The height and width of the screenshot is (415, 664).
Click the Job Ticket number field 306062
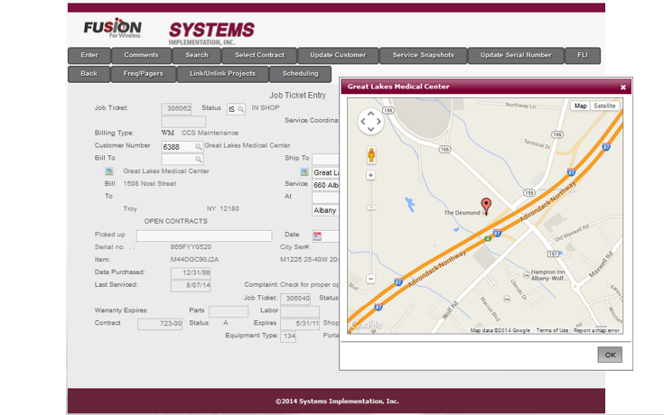(176, 109)
